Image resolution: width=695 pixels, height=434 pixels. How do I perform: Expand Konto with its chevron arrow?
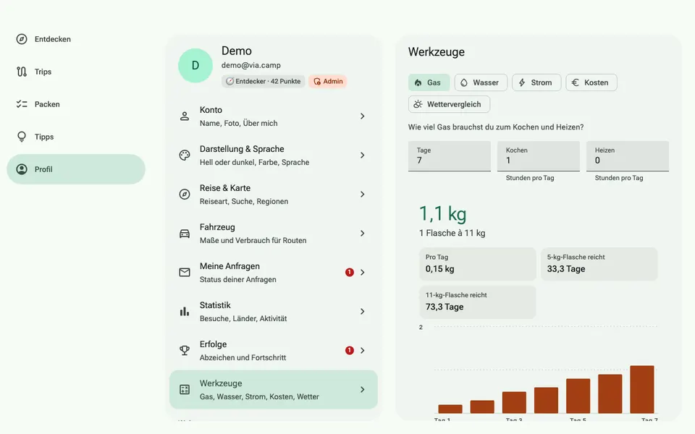click(x=363, y=116)
